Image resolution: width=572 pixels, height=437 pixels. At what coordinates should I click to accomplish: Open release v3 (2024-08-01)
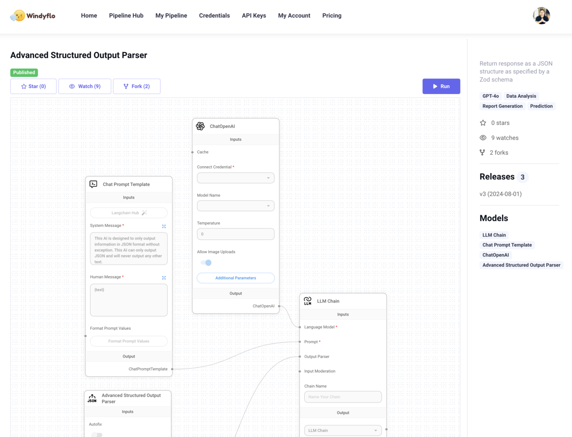(x=500, y=194)
